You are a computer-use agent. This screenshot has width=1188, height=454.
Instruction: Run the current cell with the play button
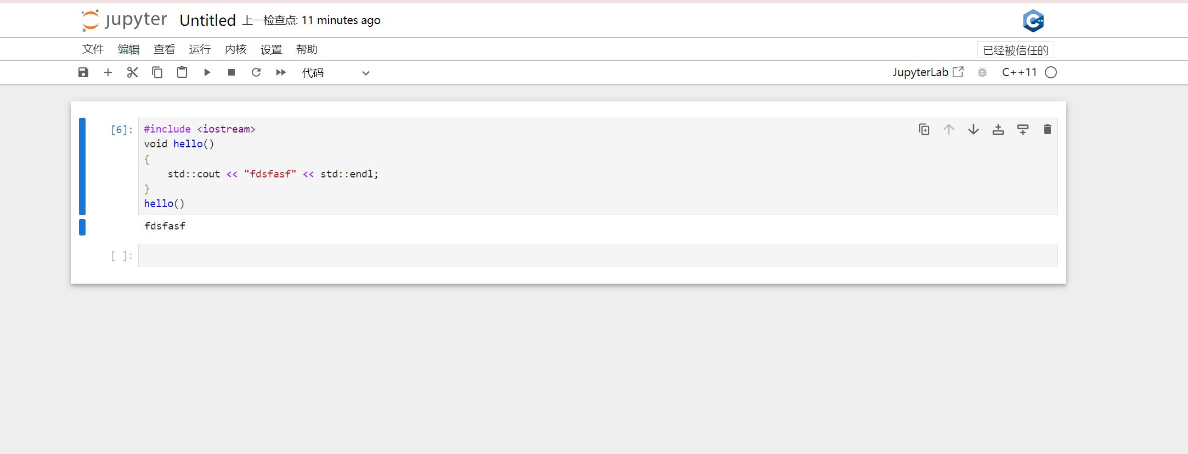tap(207, 72)
